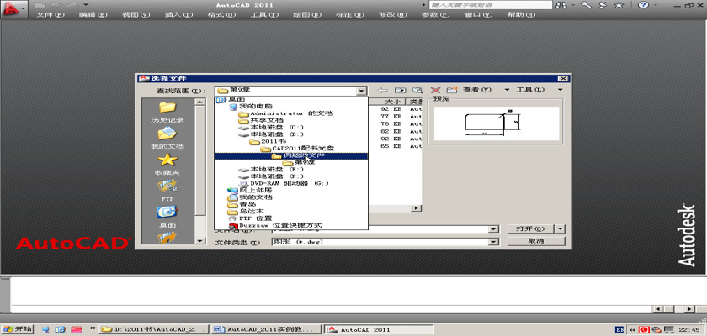Click search keyword input field in title bar
707x336 pixels.
pos(490,5)
